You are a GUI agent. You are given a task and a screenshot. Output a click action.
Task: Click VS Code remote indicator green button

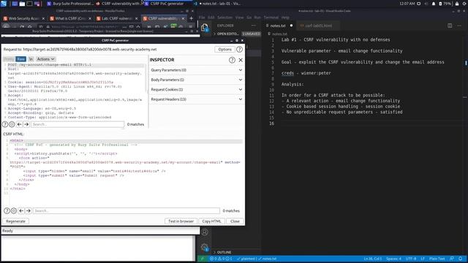[203, 259]
